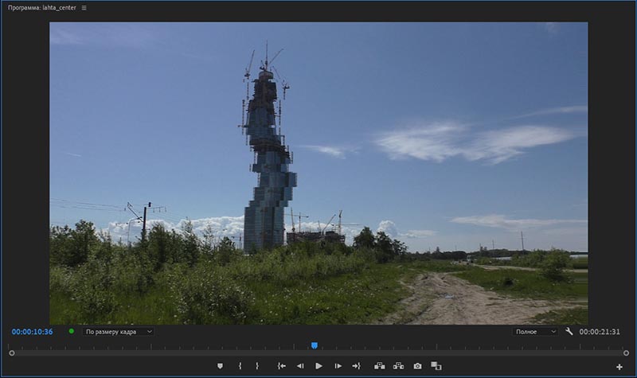Jump to the Out point
Image resolution: width=637 pixels, height=378 pixels.
pos(356,366)
